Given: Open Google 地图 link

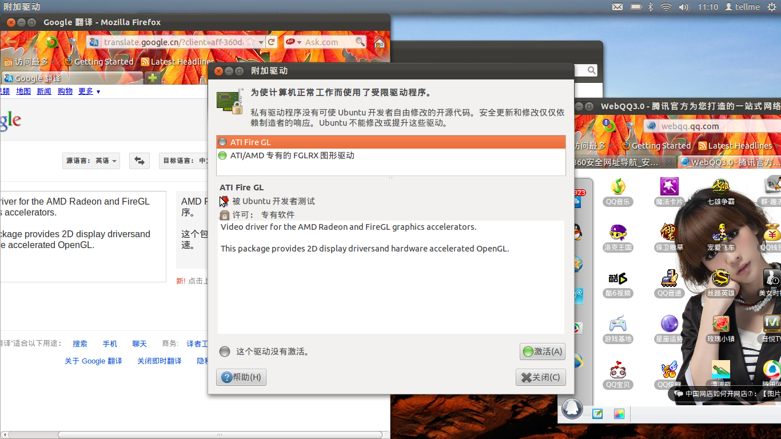Looking at the screenshot, I should (x=23, y=91).
